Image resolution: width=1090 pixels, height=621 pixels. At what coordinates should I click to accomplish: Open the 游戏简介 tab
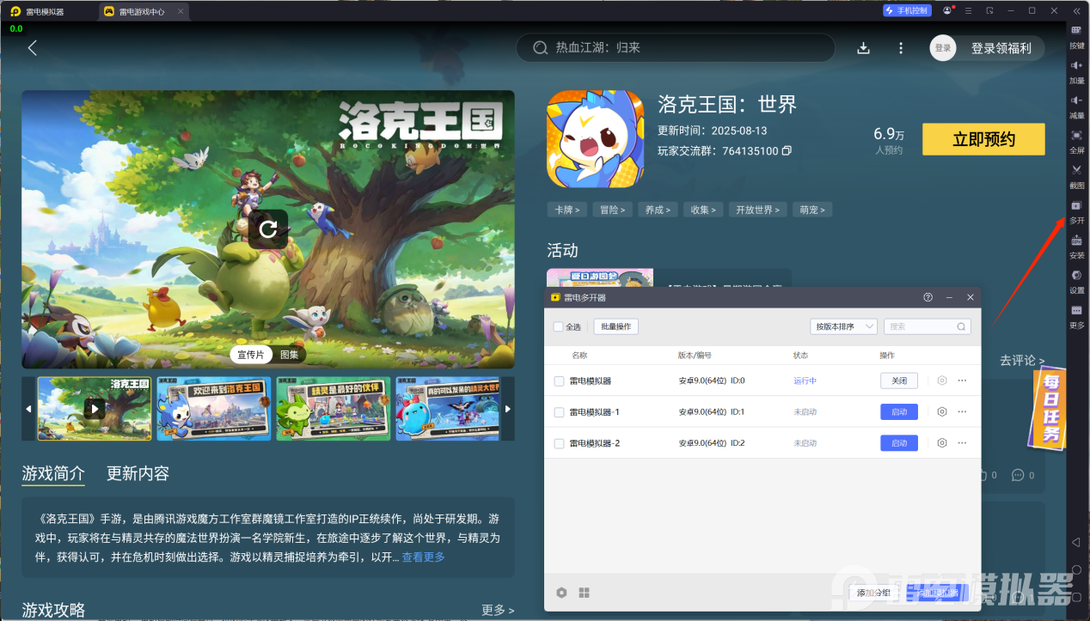coord(53,473)
